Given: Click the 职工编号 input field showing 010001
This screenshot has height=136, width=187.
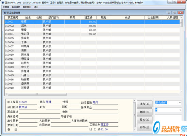Looking at the screenshot, I should pos(28,102).
